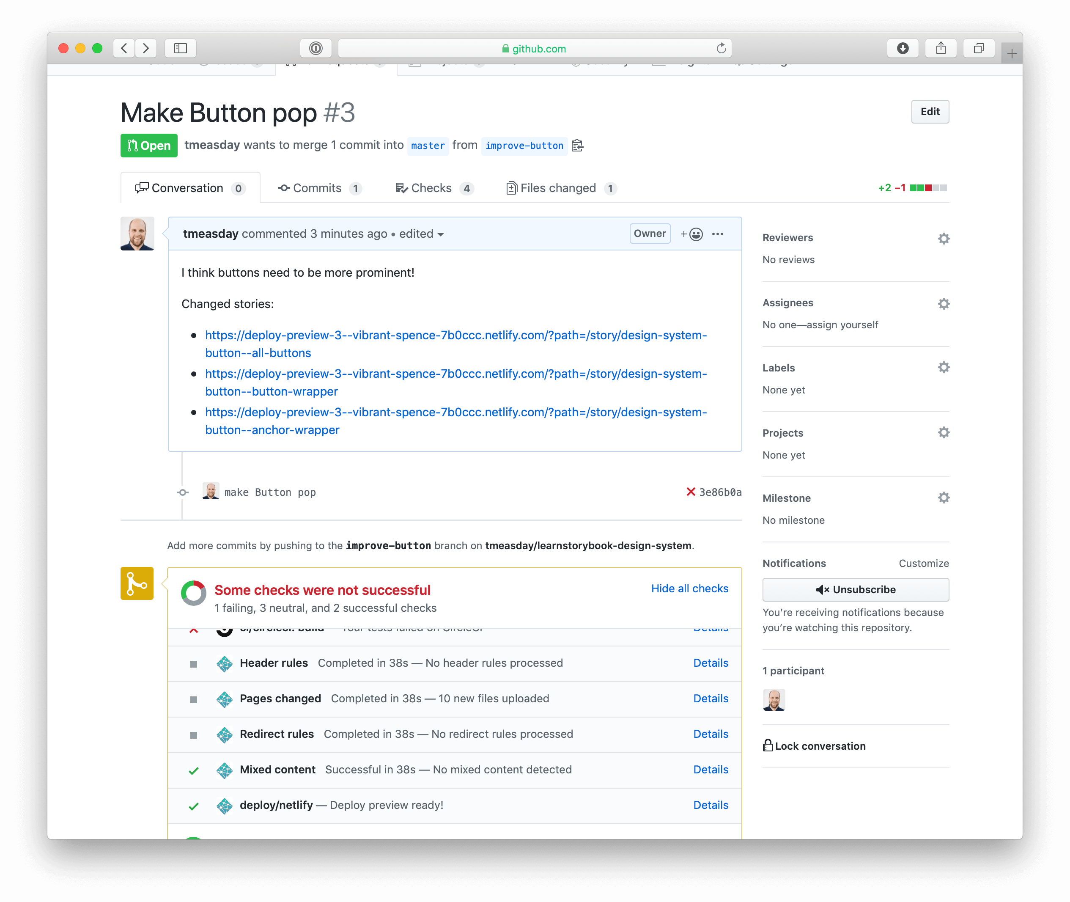Click tmeasday's large avatar beside comment
Viewport: 1070px width, 902px height.
click(x=137, y=234)
